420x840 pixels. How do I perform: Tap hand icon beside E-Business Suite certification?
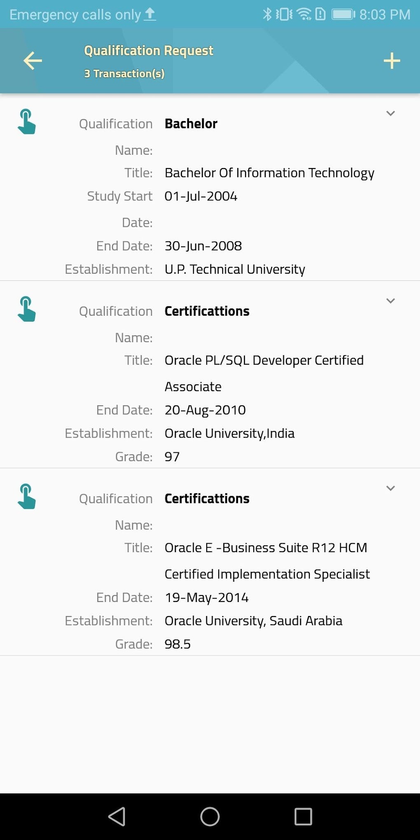click(27, 496)
